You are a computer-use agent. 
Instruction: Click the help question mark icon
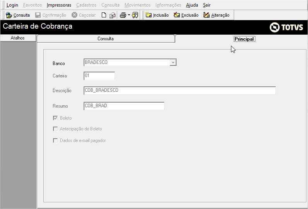135,15
